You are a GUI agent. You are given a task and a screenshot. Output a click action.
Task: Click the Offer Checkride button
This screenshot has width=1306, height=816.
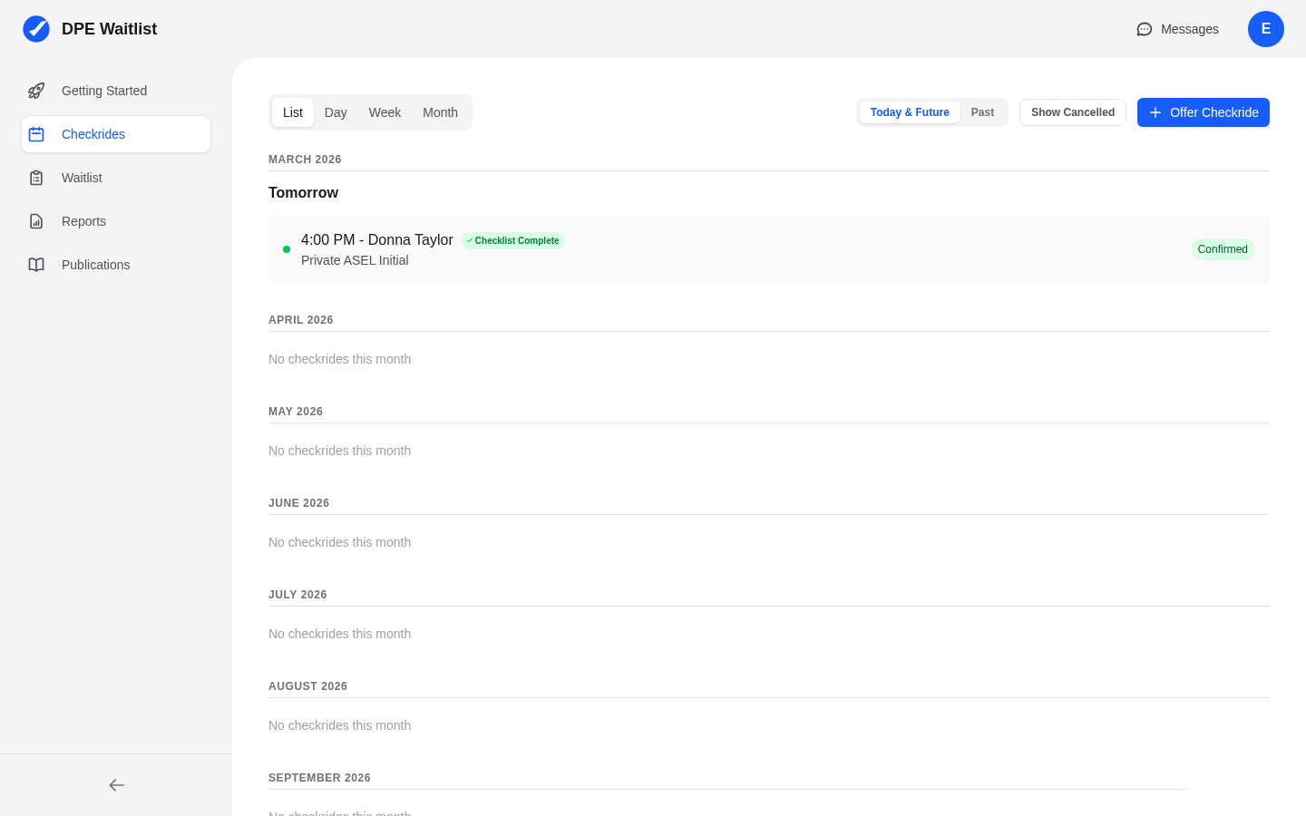pos(1204,112)
